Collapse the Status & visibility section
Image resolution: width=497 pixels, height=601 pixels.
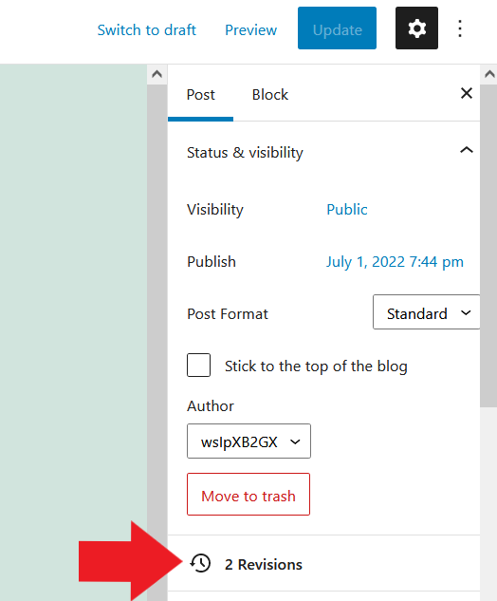pos(467,150)
